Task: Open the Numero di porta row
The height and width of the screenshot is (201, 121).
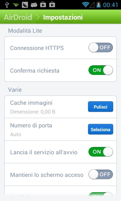Action: pyautogui.click(x=60, y=129)
